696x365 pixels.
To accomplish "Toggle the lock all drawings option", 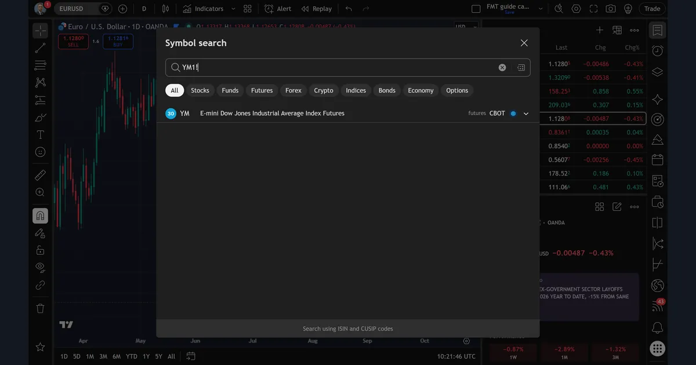I will (x=40, y=250).
